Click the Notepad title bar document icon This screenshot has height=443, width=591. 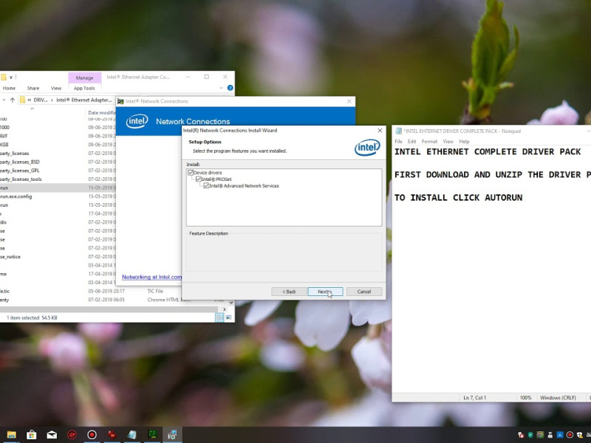tap(399, 131)
